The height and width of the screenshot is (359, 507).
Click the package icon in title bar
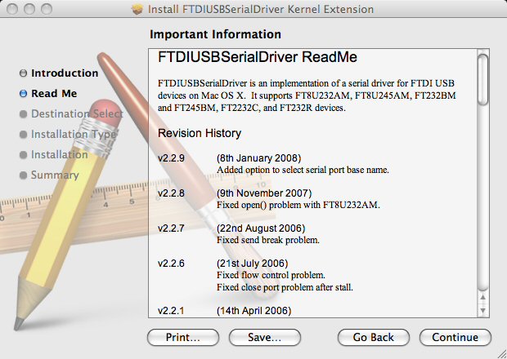(137, 9)
